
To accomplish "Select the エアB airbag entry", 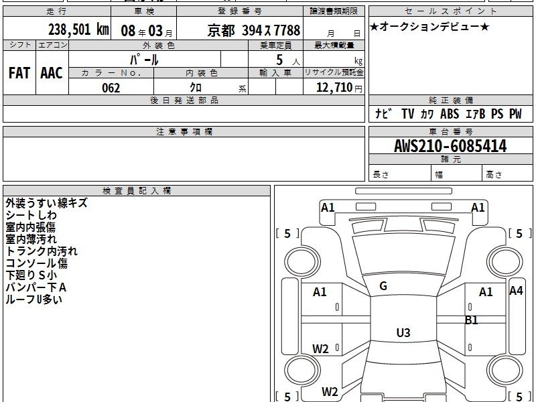I will coord(475,113).
